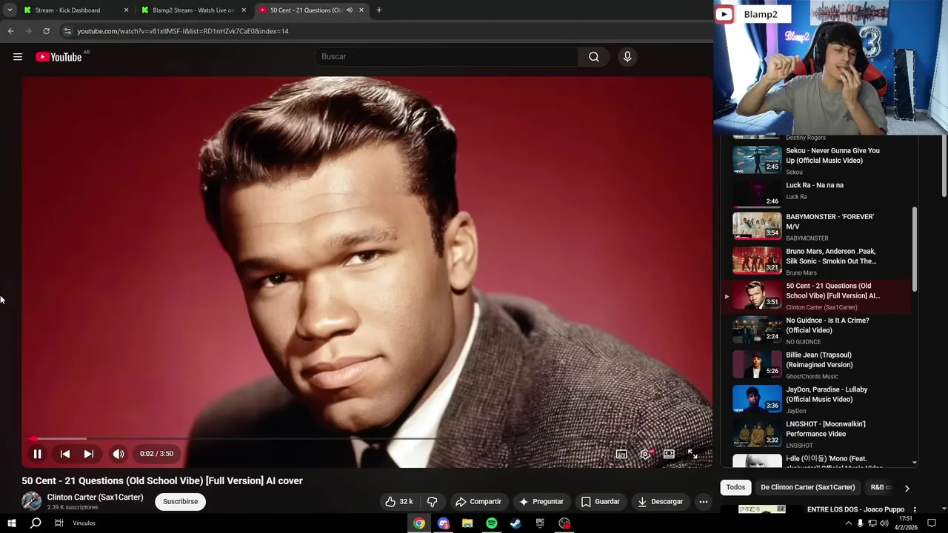Viewport: 948px width, 533px height.
Task: Open system volume from tray speaker
Action: tap(884, 523)
